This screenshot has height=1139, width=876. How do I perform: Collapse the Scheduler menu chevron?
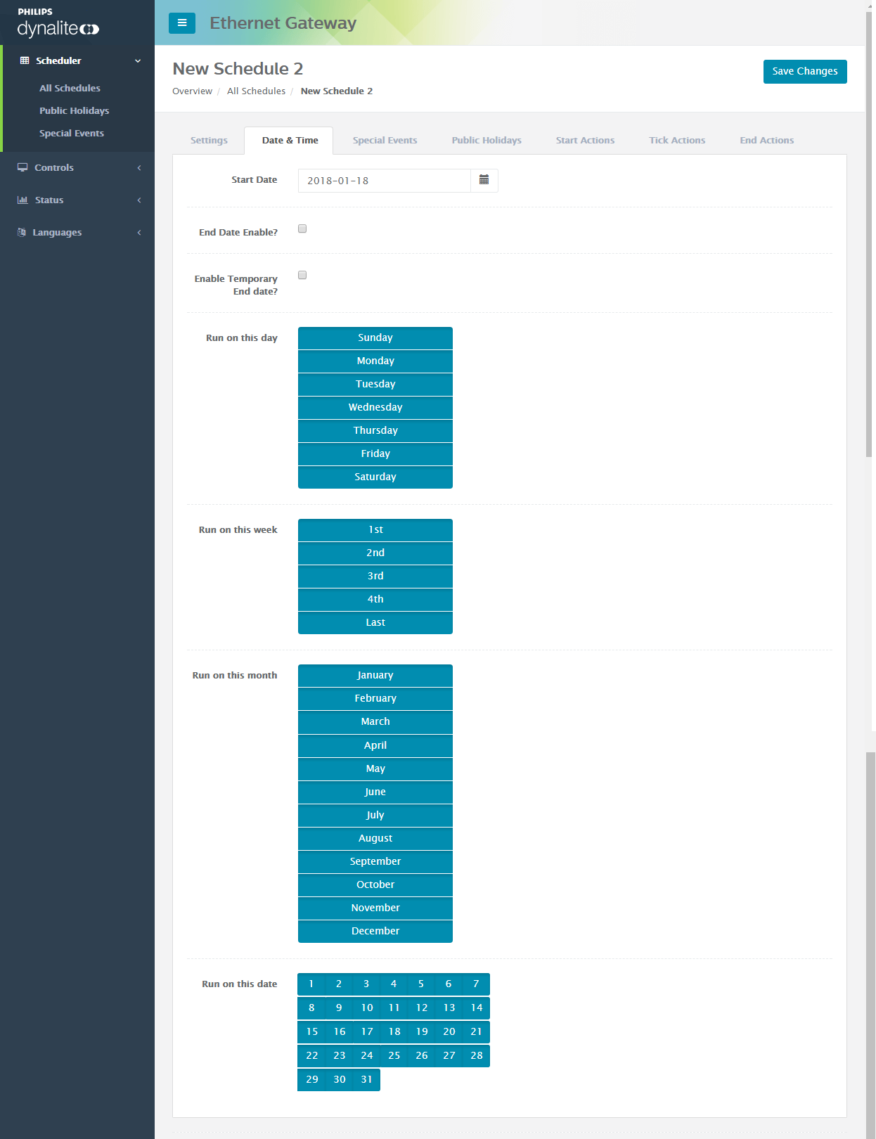point(138,61)
